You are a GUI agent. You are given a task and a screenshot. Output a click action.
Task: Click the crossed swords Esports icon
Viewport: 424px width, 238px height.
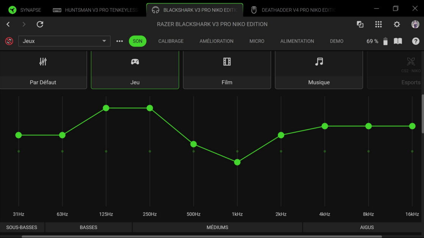coord(411,62)
